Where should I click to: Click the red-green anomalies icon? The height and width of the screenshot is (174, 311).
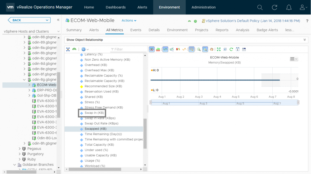[178, 49]
